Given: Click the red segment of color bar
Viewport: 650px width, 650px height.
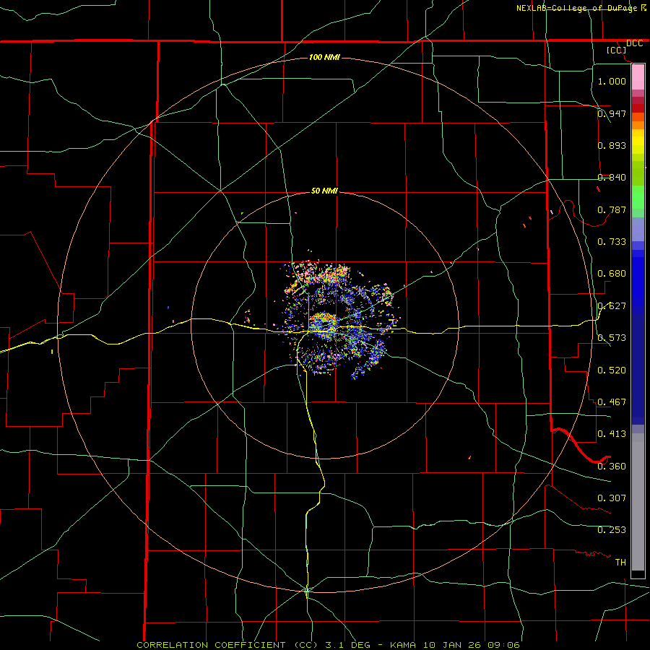Looking at the screenshot, I should [x=638, y=108].
